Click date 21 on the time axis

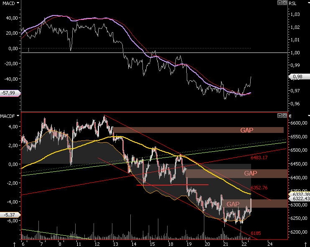(x=226, y=244)
